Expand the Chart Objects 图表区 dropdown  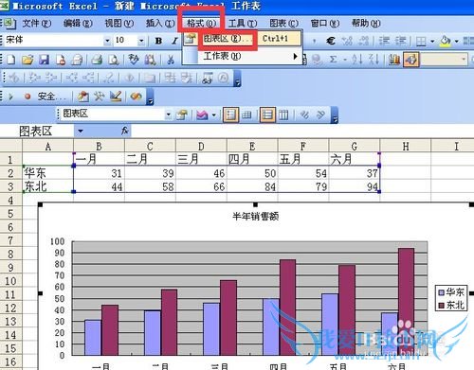[x=169, y=115]
